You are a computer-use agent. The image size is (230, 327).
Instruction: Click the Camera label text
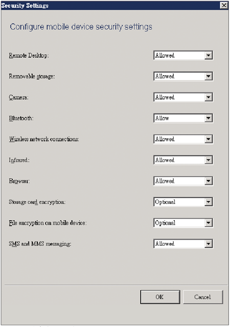tap(18, 97)
